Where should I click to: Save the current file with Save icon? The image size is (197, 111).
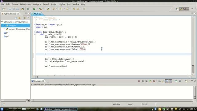click(10, 9)
